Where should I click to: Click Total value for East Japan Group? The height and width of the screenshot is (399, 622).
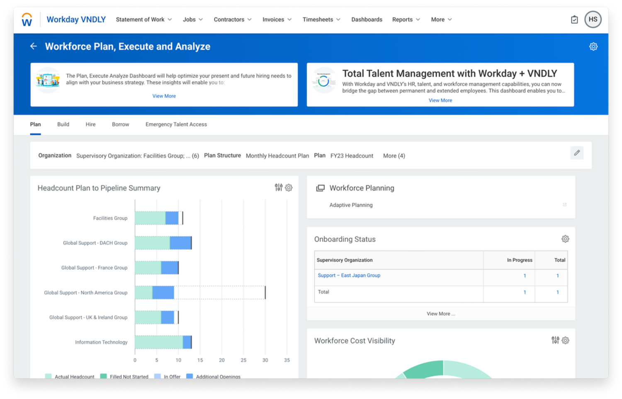[x=557, y=276]
